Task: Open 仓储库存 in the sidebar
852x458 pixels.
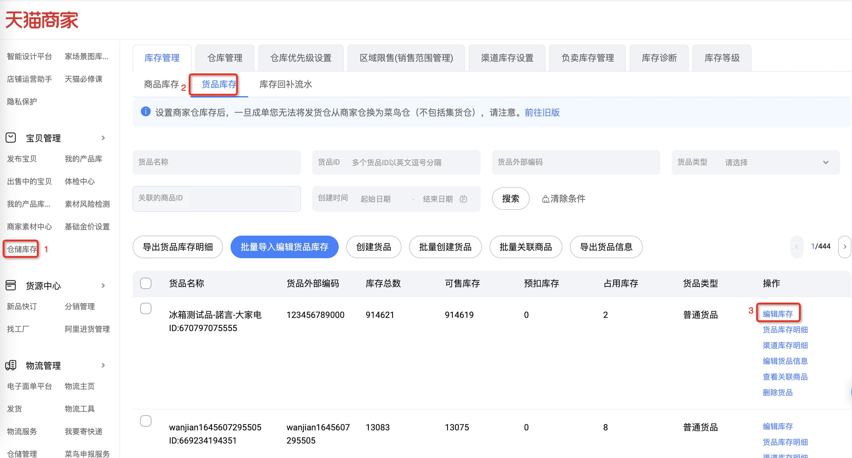Action: tap(22, 249)
